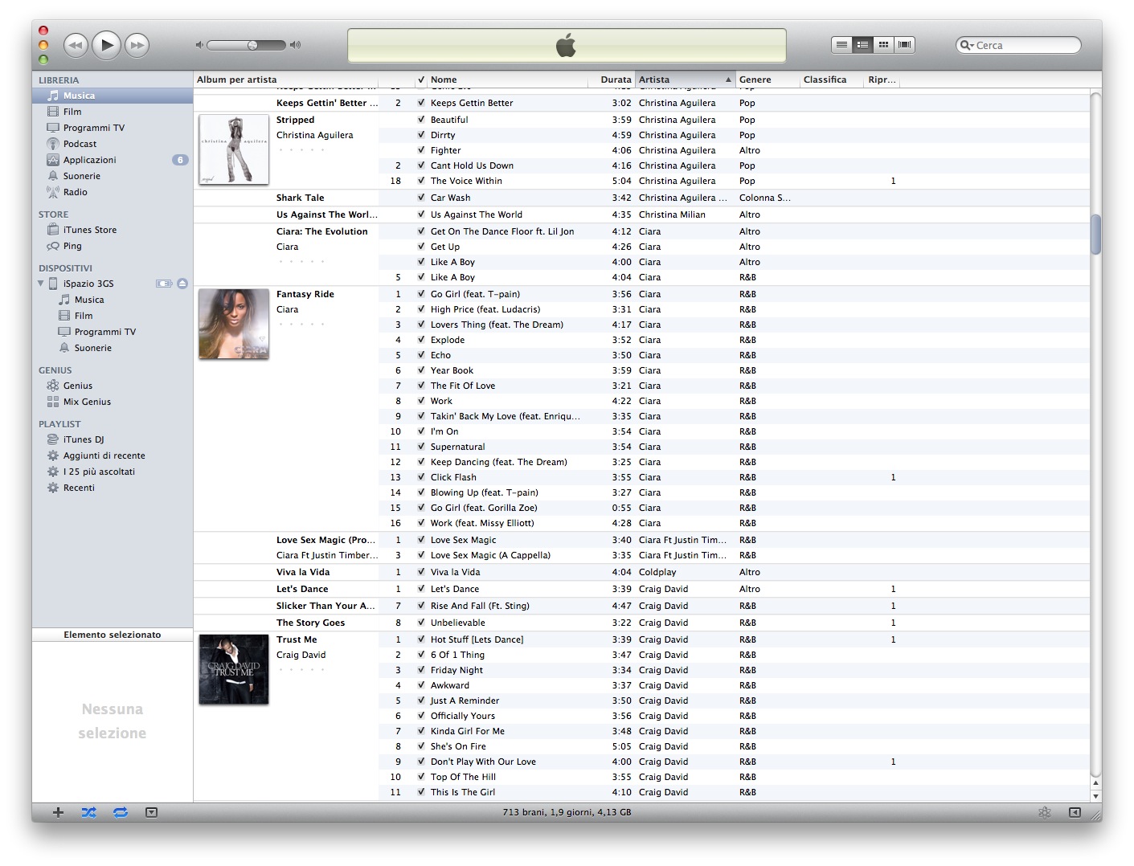Image resolution: width=1134 pixels, height=866 pixels.
Task: Open Aggiunti di recente smart playlist
Action: 113,455
